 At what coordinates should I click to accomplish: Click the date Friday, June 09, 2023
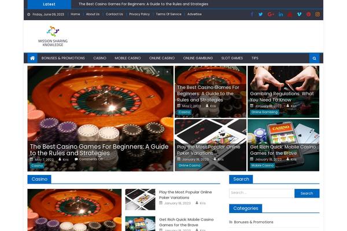pos(48,14)
